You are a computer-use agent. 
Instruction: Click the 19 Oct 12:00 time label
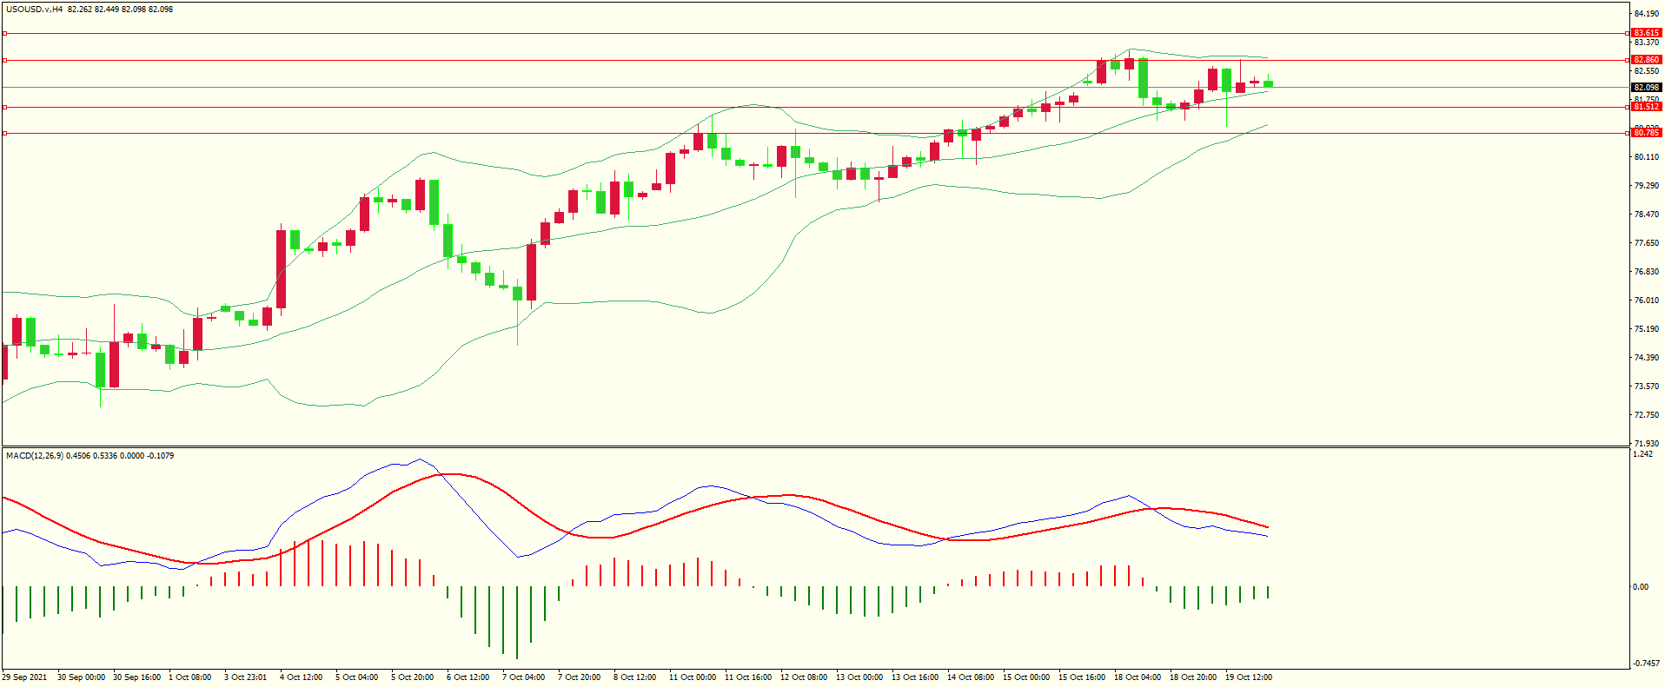[x=1248, y=677]
